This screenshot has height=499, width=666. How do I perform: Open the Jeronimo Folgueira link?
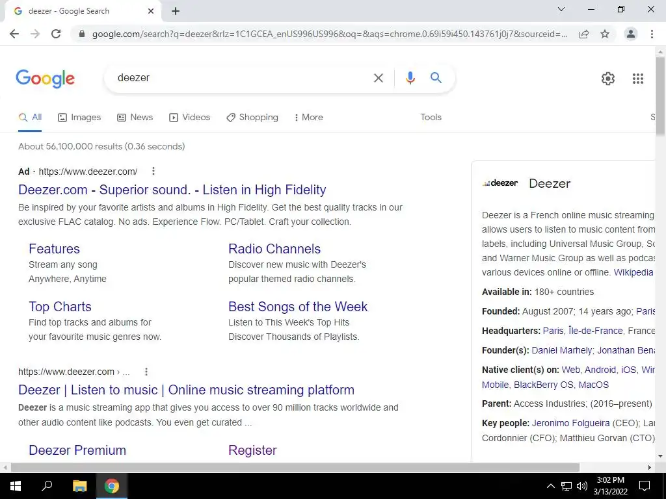tap(570, 424)
